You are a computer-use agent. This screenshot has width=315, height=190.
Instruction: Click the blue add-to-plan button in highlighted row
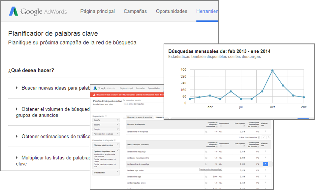click(x=266, y=164)
